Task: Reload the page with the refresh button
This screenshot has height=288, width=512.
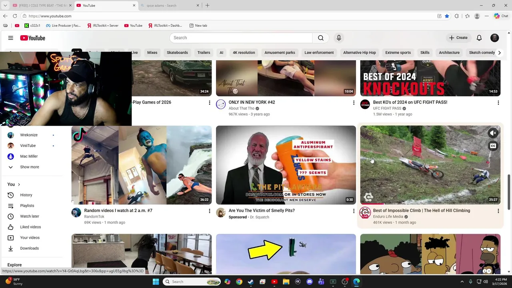Action: (15, 16)
